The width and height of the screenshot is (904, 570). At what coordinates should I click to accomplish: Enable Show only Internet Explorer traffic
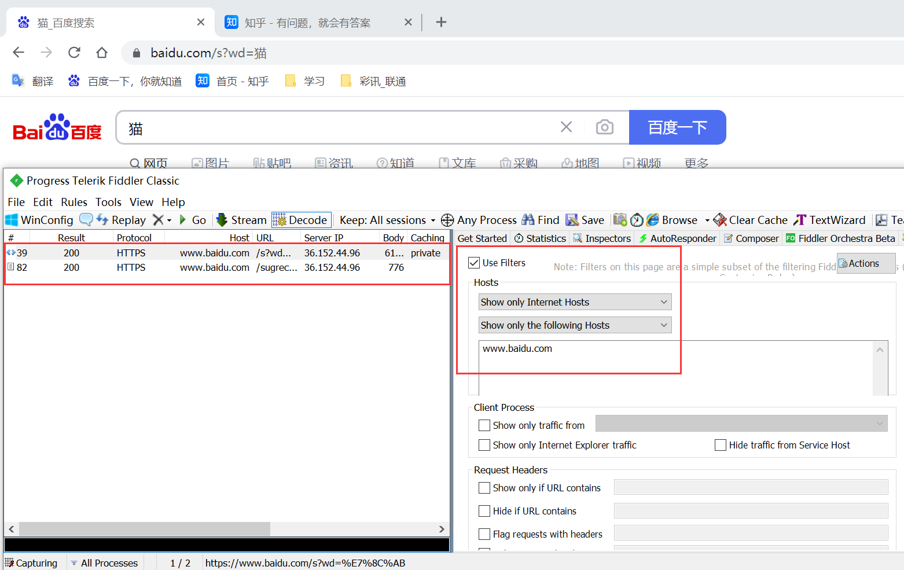click(x=484, y=445)
